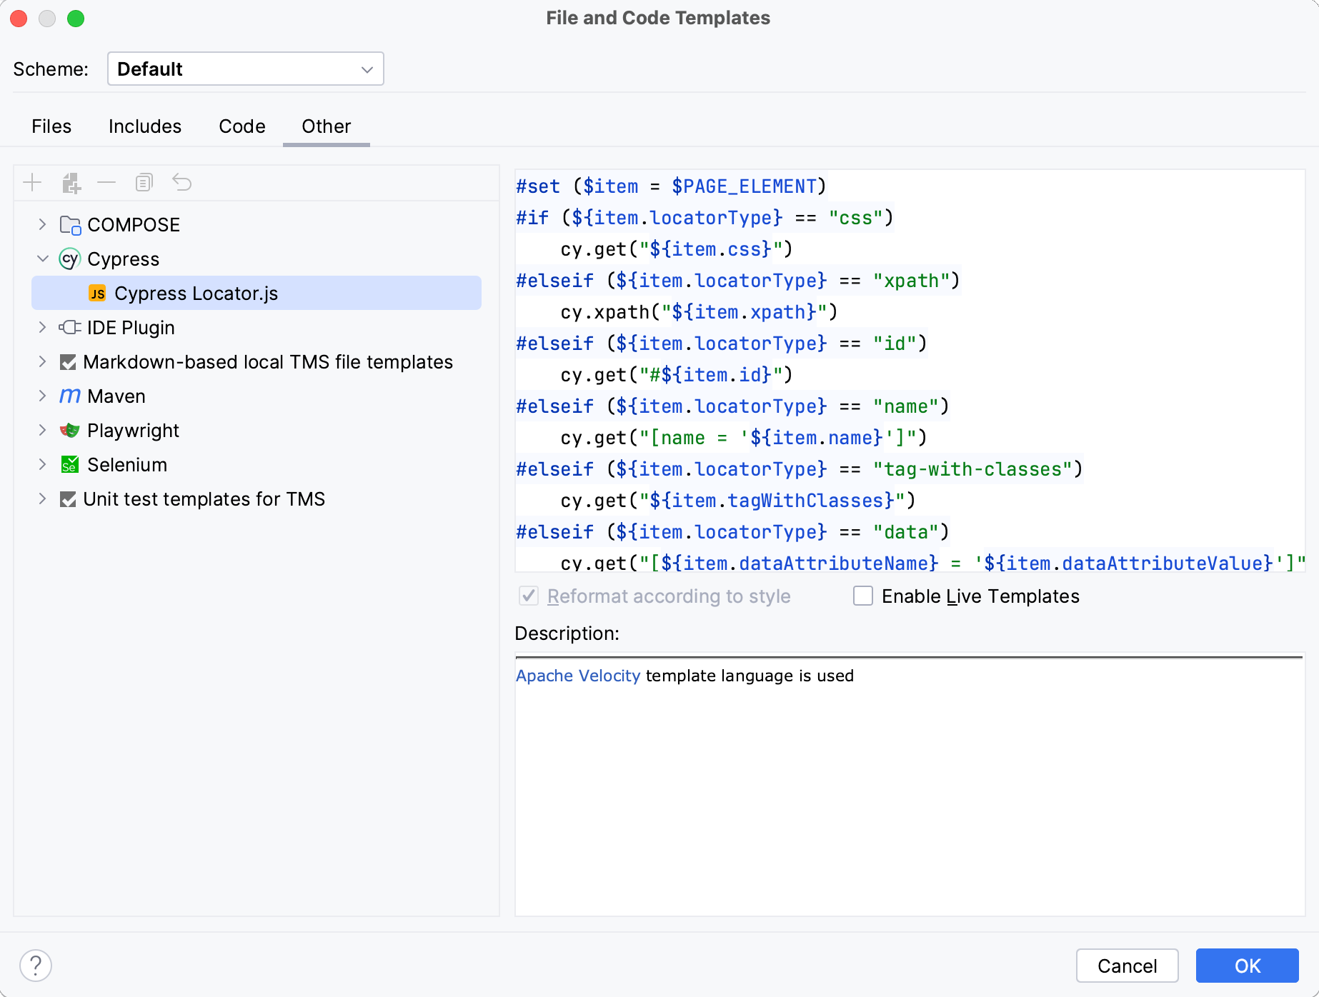Open help via question mark icon

click(x=36, y=966)
